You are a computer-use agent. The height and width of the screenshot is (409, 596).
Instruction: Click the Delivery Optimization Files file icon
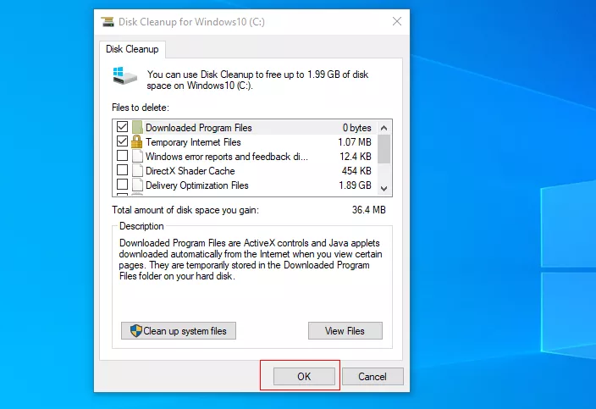(x=137, y=185)
